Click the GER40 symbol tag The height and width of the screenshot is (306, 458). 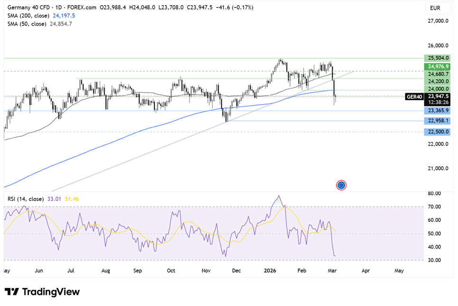click(414, 96)
